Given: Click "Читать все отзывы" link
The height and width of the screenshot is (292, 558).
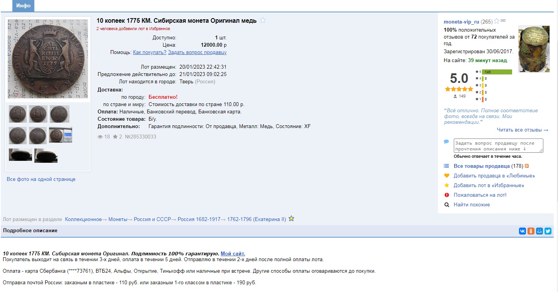Looking at the screenshot, I should [x=522, y=130].
